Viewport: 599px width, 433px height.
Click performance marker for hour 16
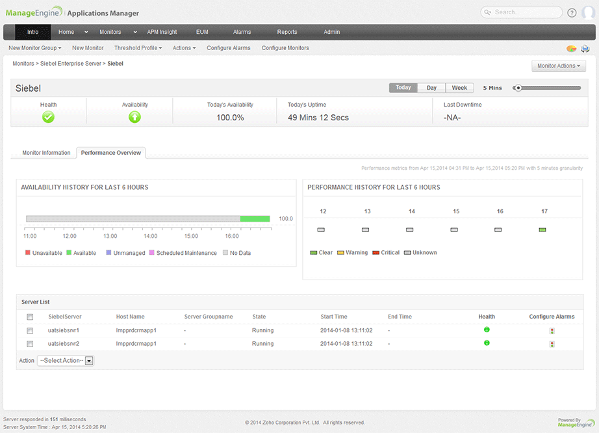click(498, 230)
